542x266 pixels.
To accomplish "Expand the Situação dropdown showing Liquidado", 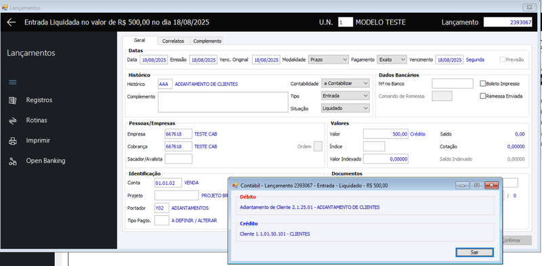I will (346, 108).
